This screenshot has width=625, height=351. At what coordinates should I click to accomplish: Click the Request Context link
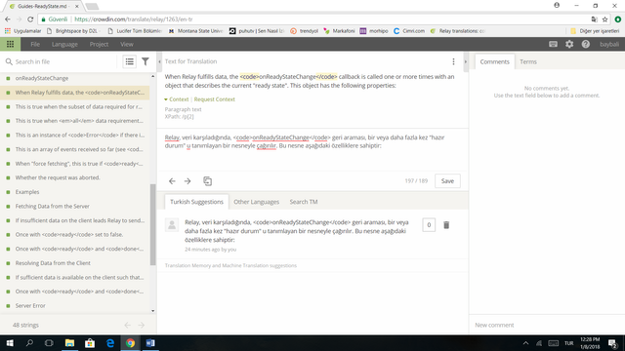(x=215, y=99)
